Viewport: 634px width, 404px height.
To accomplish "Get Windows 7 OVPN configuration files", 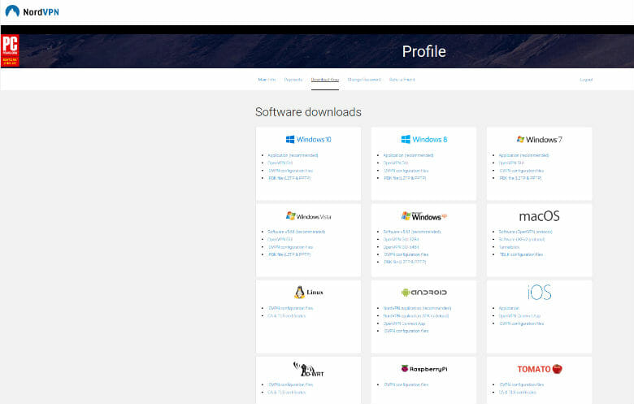I will click(x=521, y=171).
